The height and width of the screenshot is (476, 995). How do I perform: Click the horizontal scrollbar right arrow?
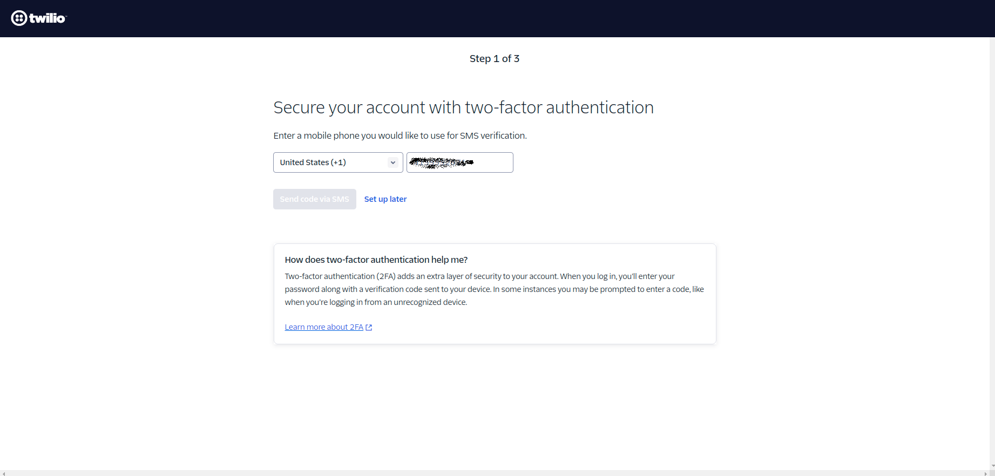click(985, 473)
